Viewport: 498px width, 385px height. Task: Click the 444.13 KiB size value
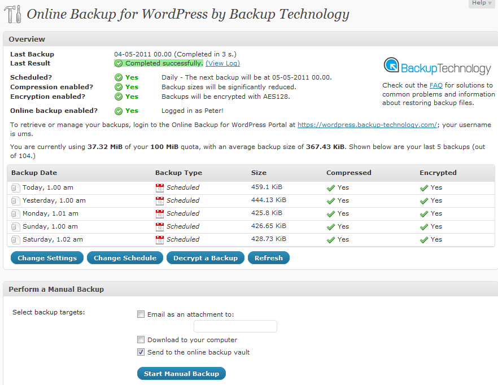click(x=269, y=200)
